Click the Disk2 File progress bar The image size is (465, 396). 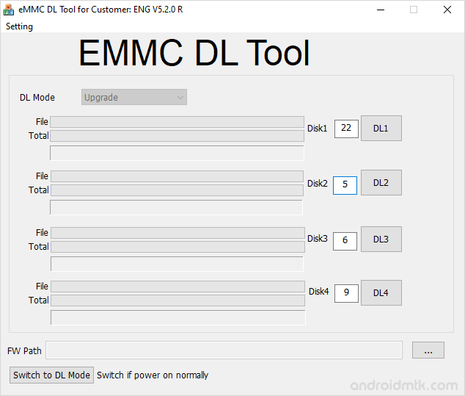[177, 176]
